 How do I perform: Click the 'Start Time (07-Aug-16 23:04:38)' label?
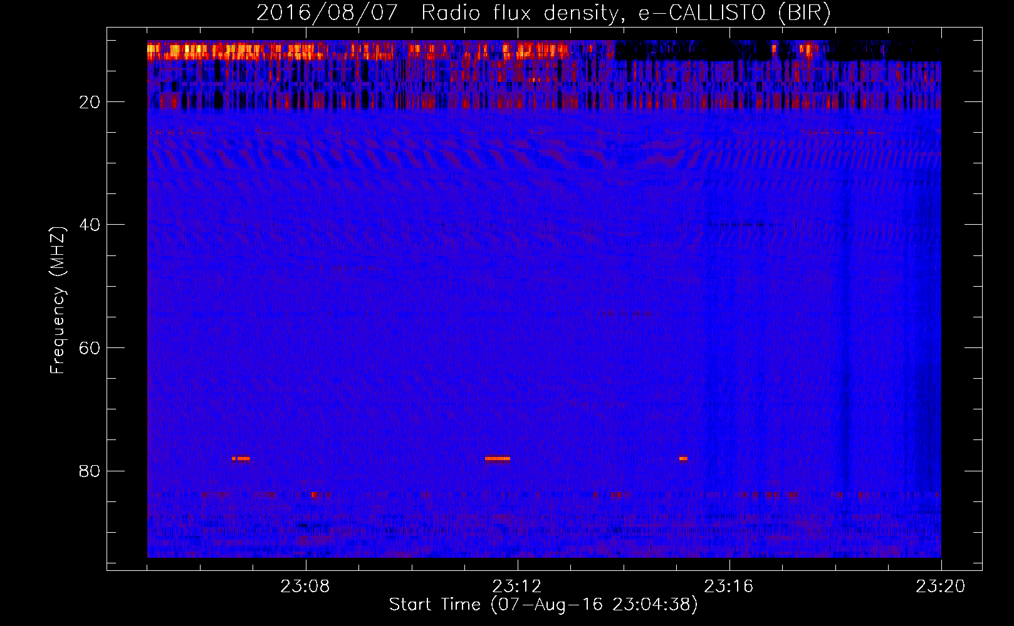[x=543, y=605]
